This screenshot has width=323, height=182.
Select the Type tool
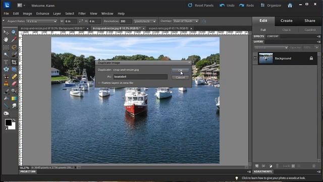point(6,62)
